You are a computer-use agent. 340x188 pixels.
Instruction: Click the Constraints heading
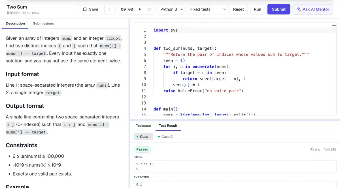22,145
